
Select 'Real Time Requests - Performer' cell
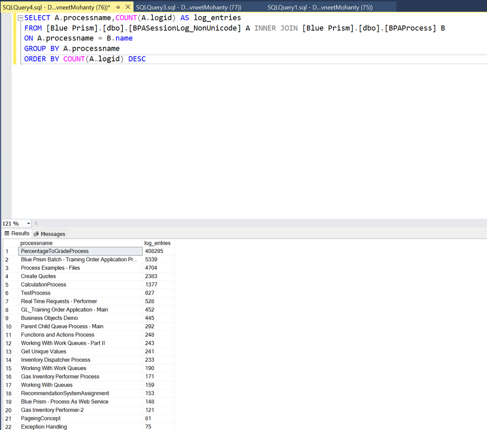click(x=80, y=301)
